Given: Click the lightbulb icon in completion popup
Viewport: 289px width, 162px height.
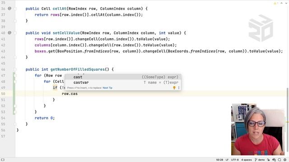Looking at the screenshot, I should tap(174, 88).
